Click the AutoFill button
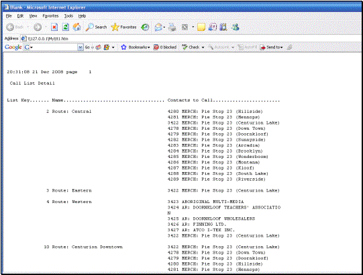The width and height of the screenshot is (363, 275). 248,47
